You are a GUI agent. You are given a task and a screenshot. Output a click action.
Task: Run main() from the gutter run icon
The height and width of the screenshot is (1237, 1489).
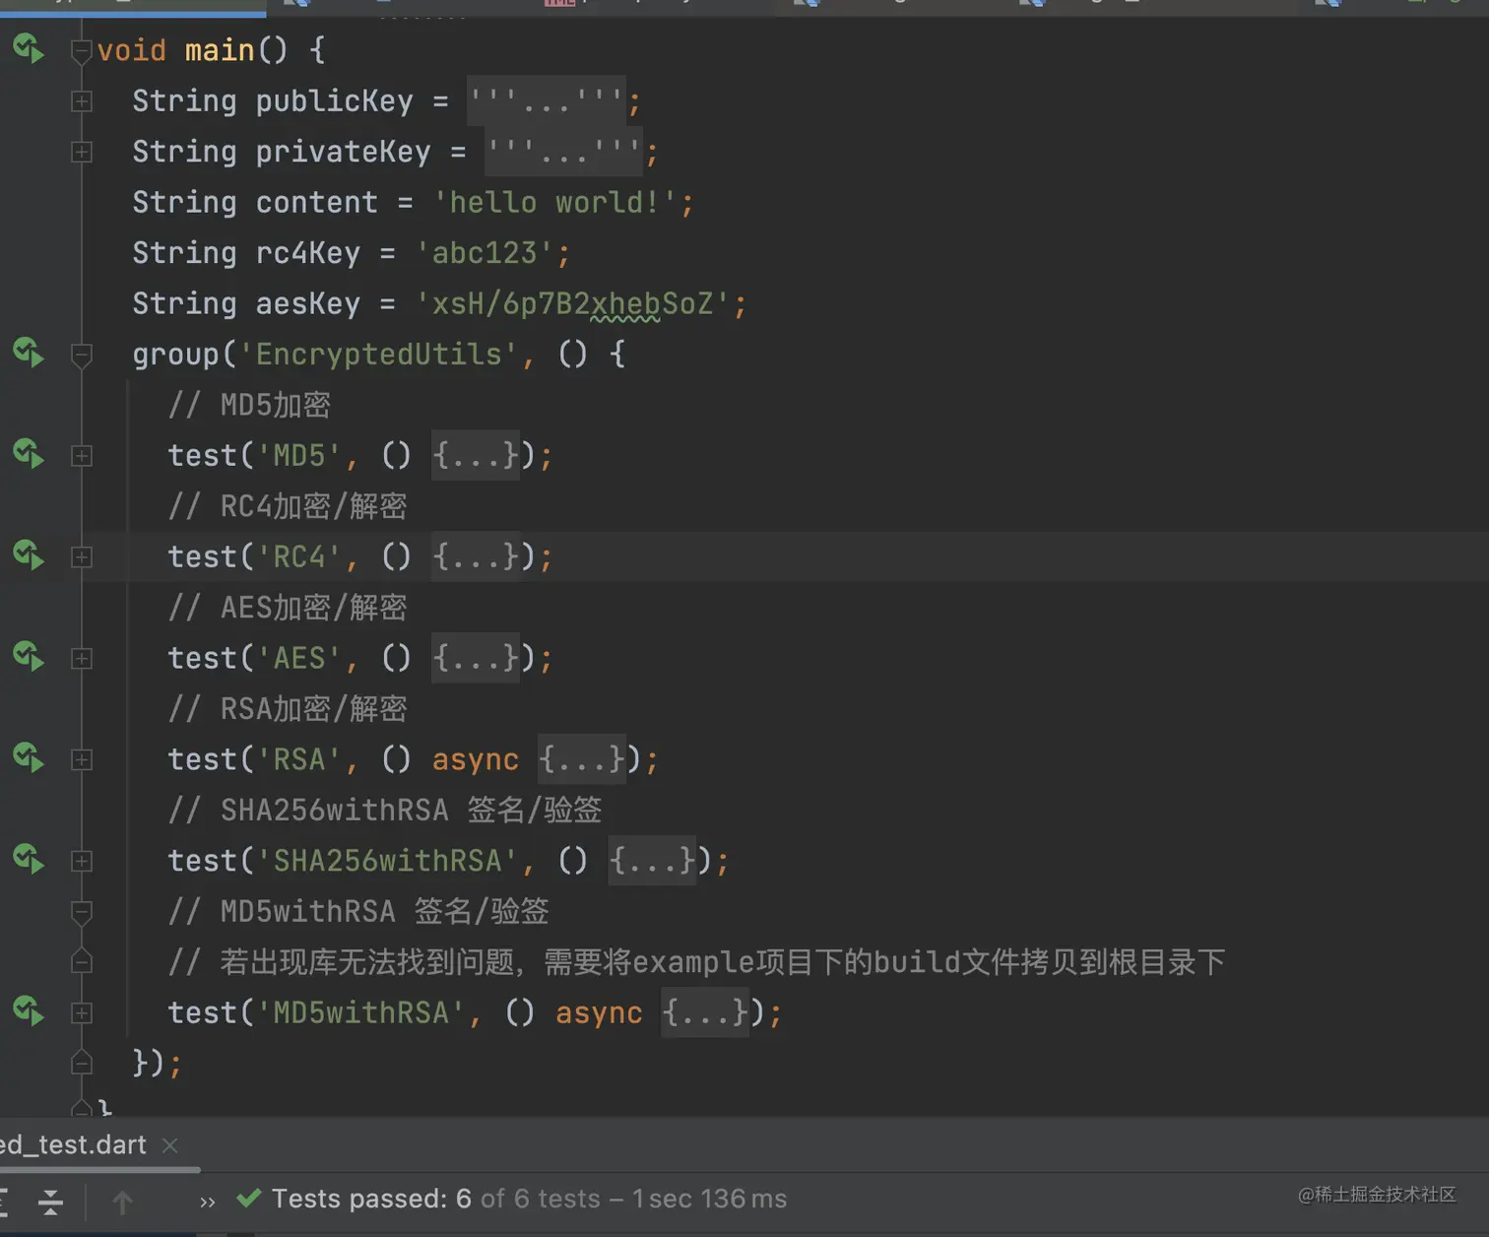(29, 48)
